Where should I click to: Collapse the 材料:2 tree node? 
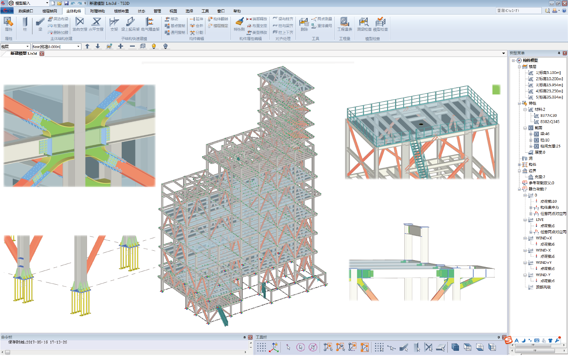pos(525,109)
